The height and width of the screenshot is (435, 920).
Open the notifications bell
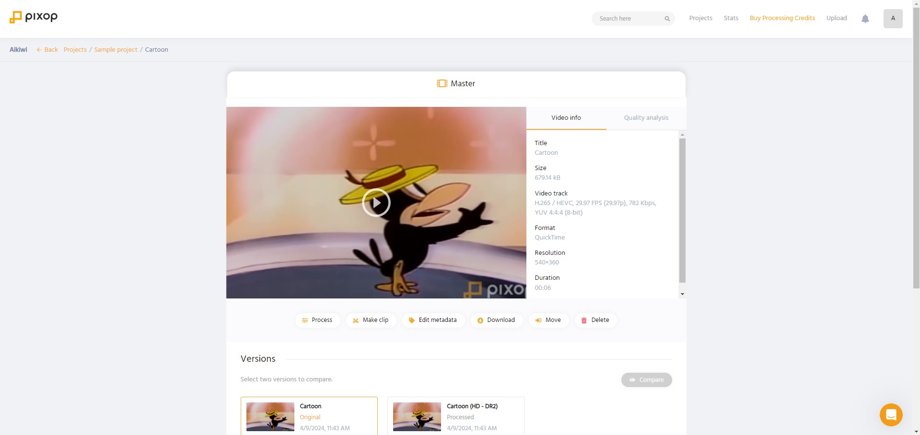pos(865,19)
